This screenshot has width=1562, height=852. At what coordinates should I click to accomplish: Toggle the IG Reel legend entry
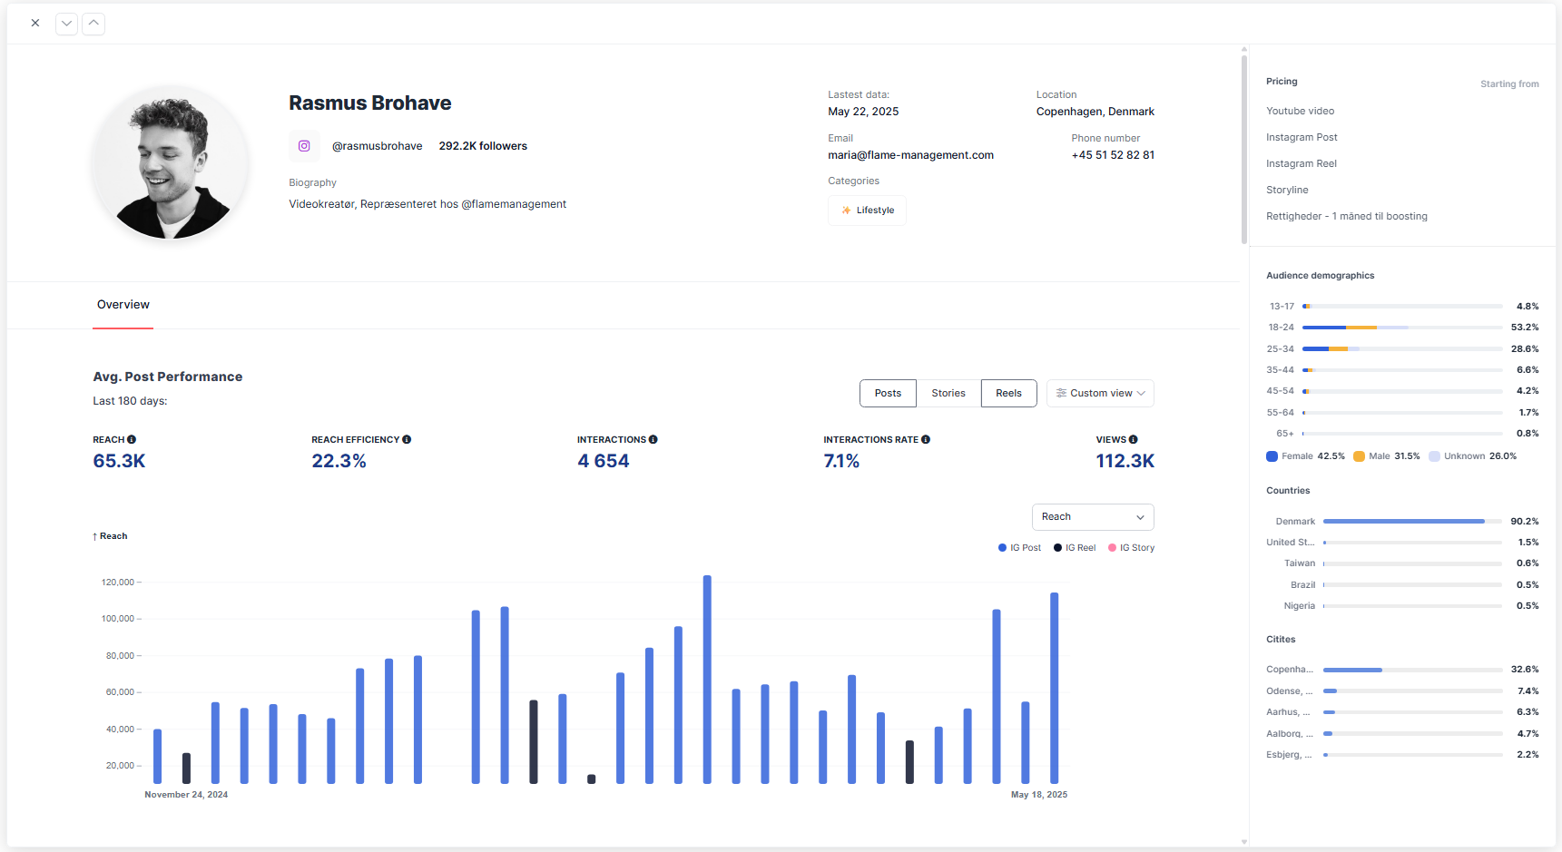(1075, 547)
